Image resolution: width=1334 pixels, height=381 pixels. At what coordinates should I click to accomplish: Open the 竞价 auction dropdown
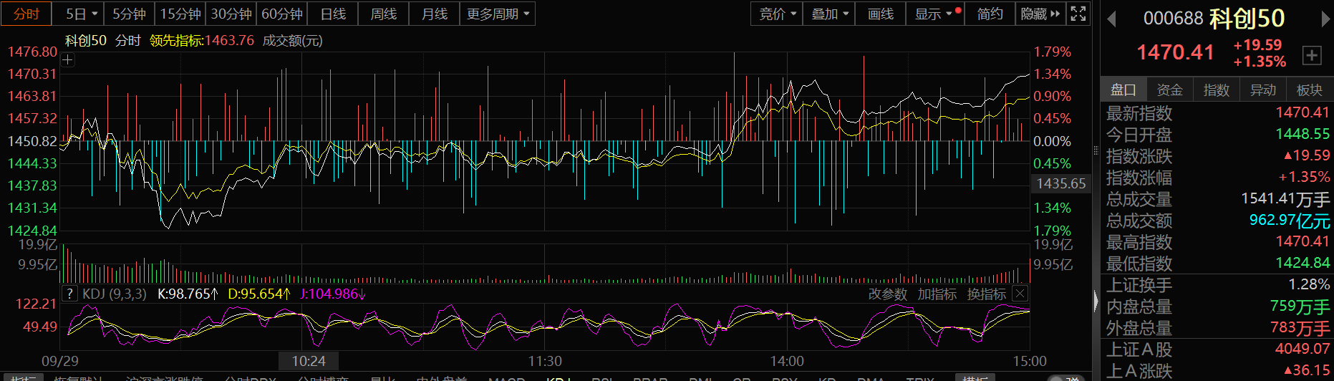point(777,14)
